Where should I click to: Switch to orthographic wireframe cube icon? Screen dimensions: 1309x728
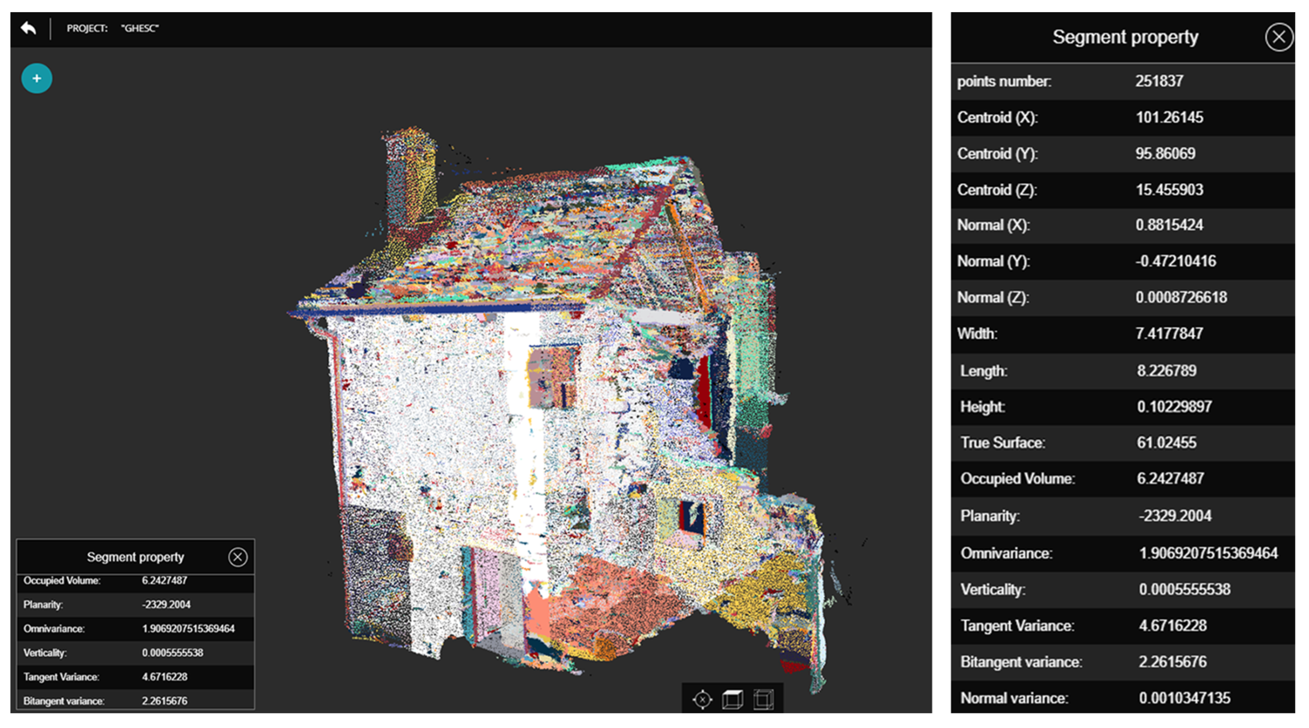click(763, 700)
